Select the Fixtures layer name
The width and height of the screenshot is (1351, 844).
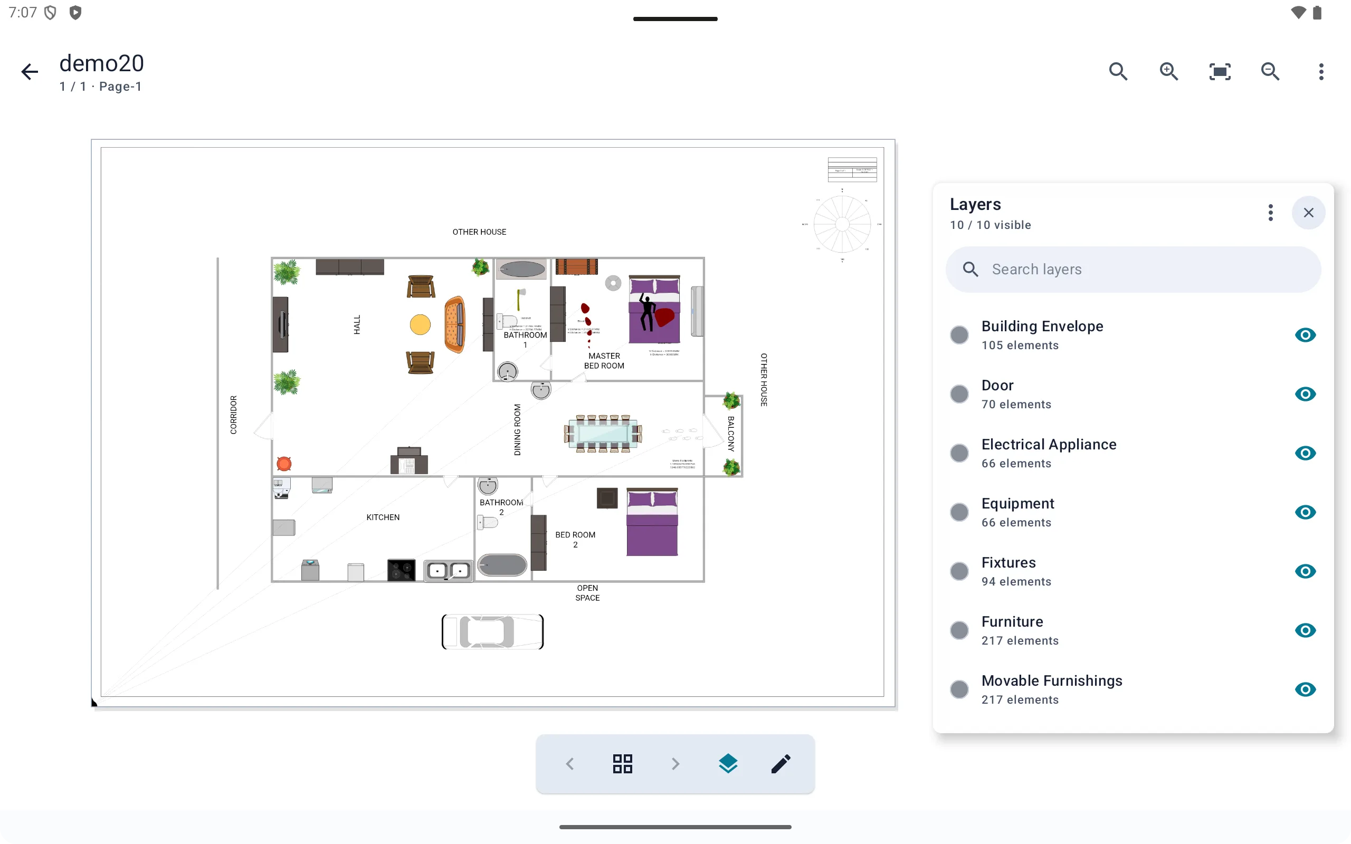1009,563
